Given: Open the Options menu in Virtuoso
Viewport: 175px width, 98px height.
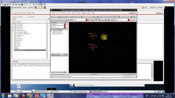Looking at the screenshot, I should point(78,13).
